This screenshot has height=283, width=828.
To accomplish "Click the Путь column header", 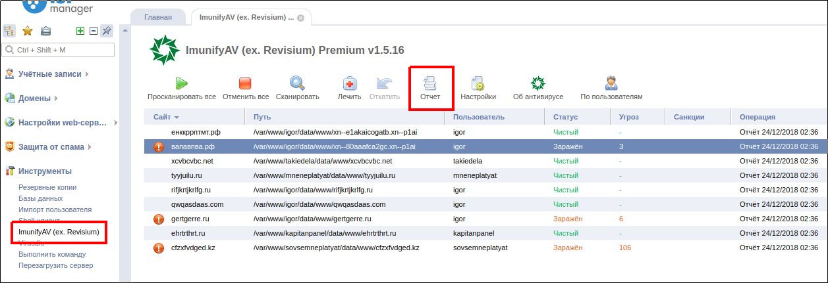I will (345, 117).
